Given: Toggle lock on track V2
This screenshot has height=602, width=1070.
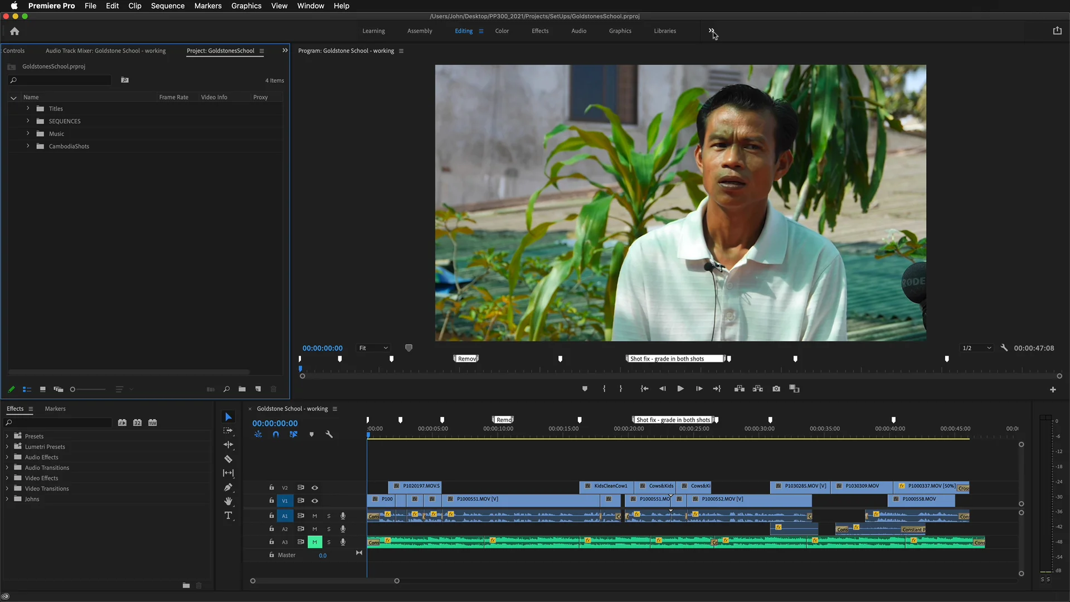Looking at the screenshot, I should (x=271, y=487).
